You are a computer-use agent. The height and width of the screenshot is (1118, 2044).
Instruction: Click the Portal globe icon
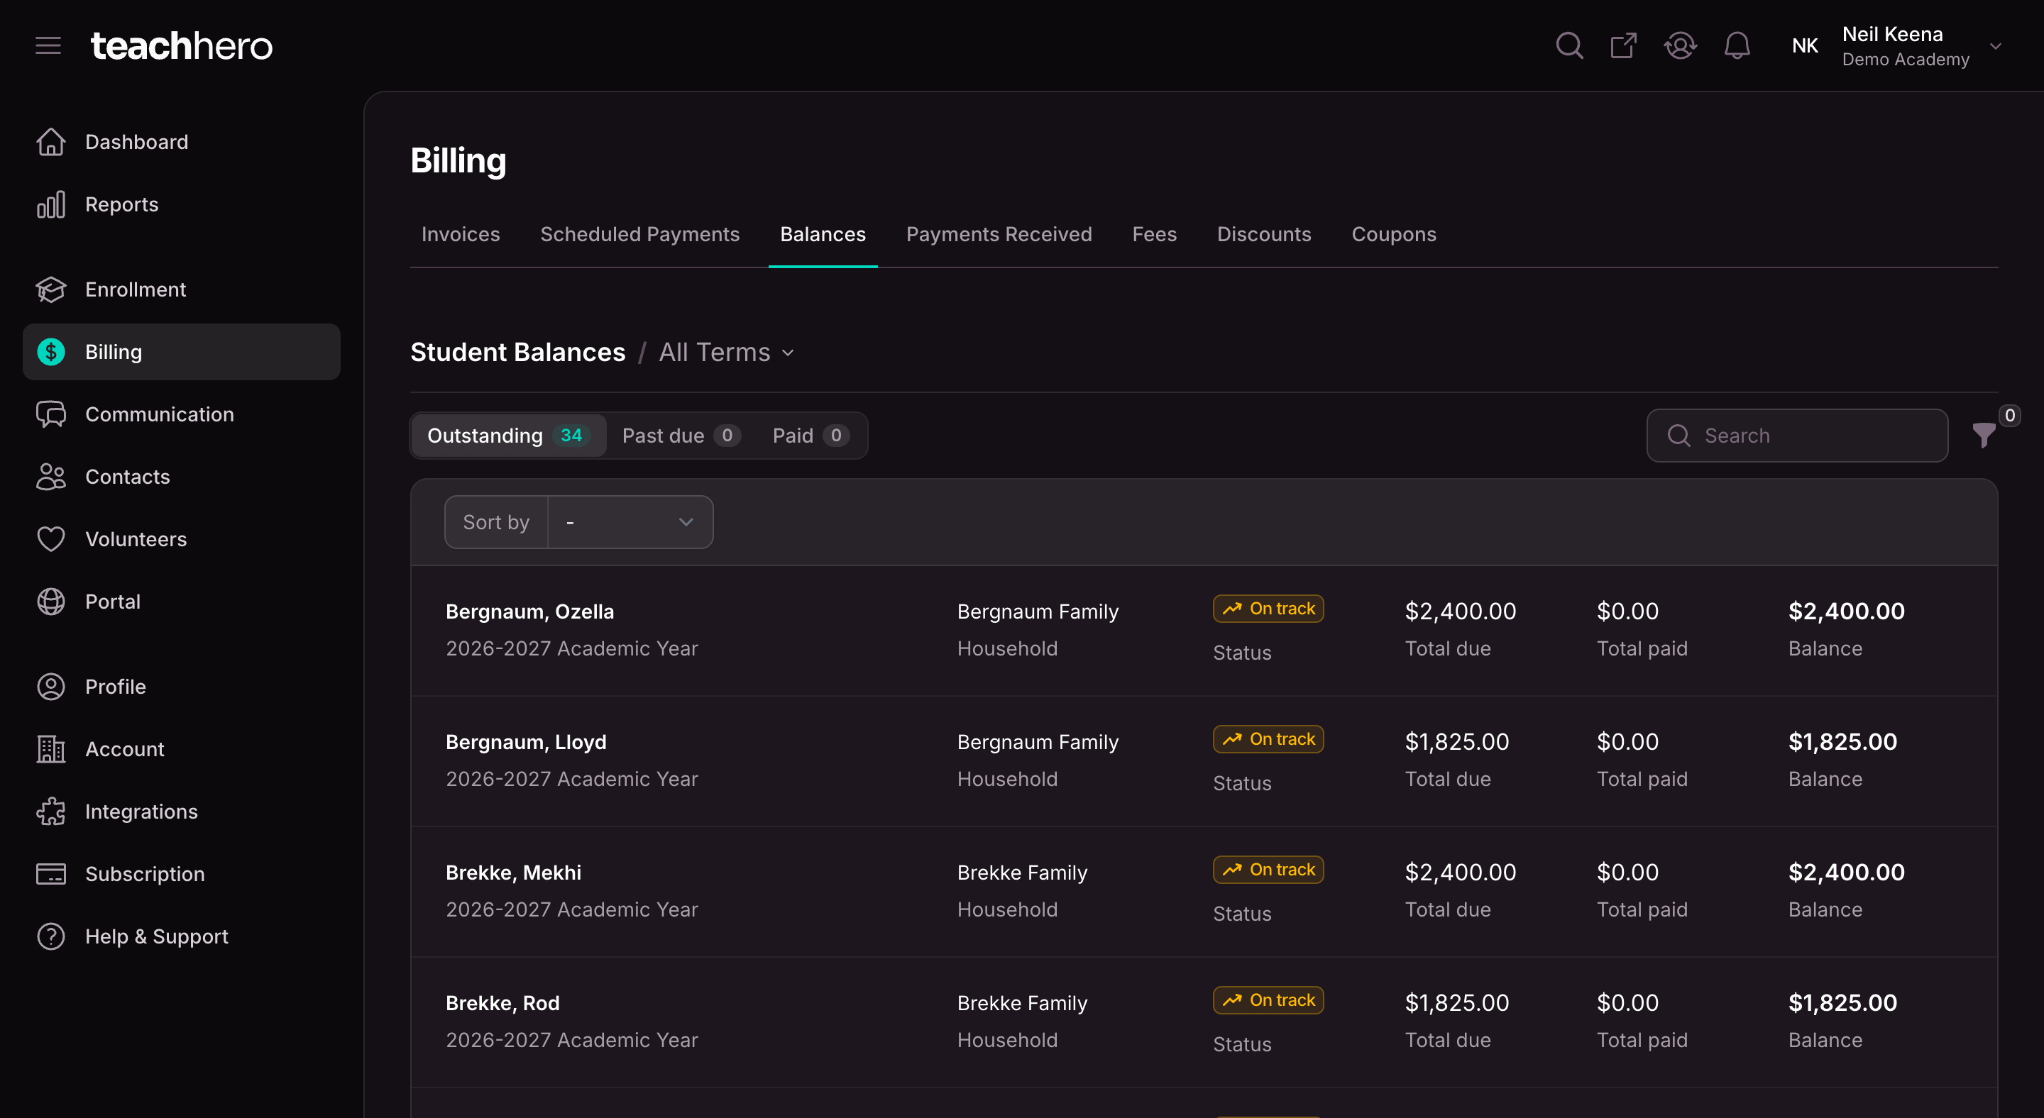point(51,602)
